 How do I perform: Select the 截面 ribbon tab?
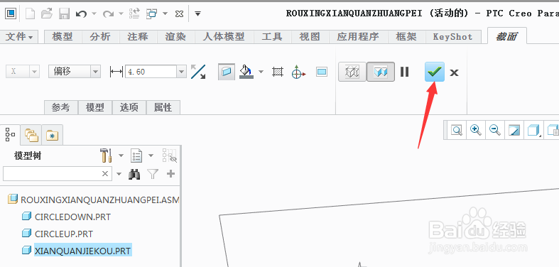(x=506, y=36)
